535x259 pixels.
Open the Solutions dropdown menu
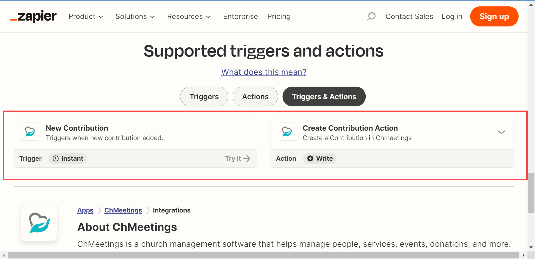(x=135, y=16)
